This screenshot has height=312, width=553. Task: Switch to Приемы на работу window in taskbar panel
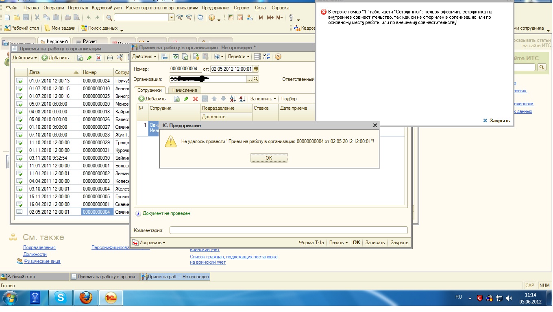(105, 277)
